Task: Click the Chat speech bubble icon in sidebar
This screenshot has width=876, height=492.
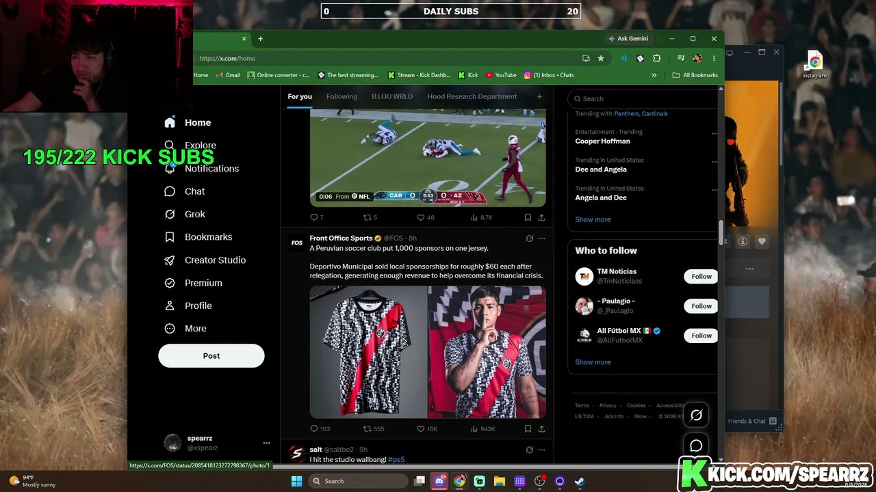Action: pos(170,191)
